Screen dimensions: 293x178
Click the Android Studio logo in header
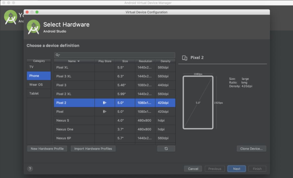(x=34, y=27)
